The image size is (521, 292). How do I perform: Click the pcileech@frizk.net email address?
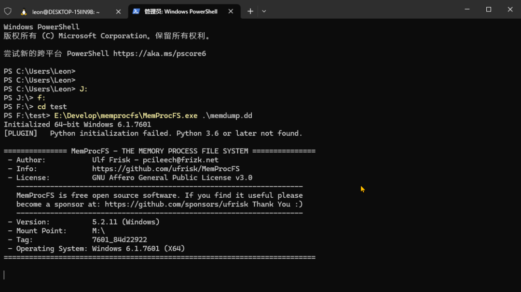pos(180,160)
